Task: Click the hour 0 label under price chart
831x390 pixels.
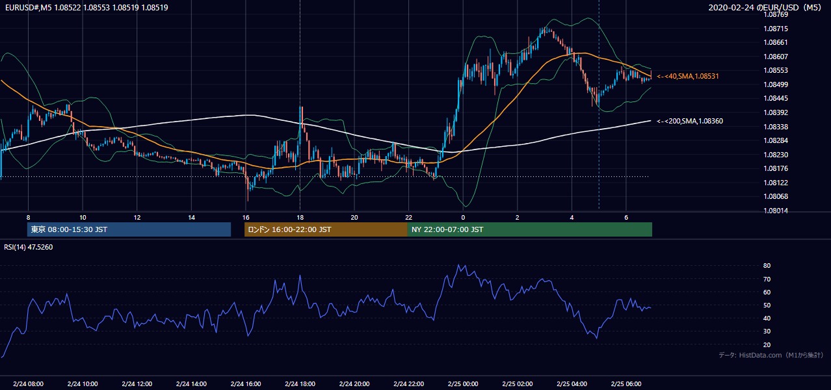Action: coord(463,217)
